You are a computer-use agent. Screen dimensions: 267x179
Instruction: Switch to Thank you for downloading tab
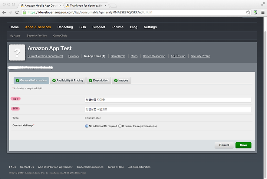pos(86,6)
